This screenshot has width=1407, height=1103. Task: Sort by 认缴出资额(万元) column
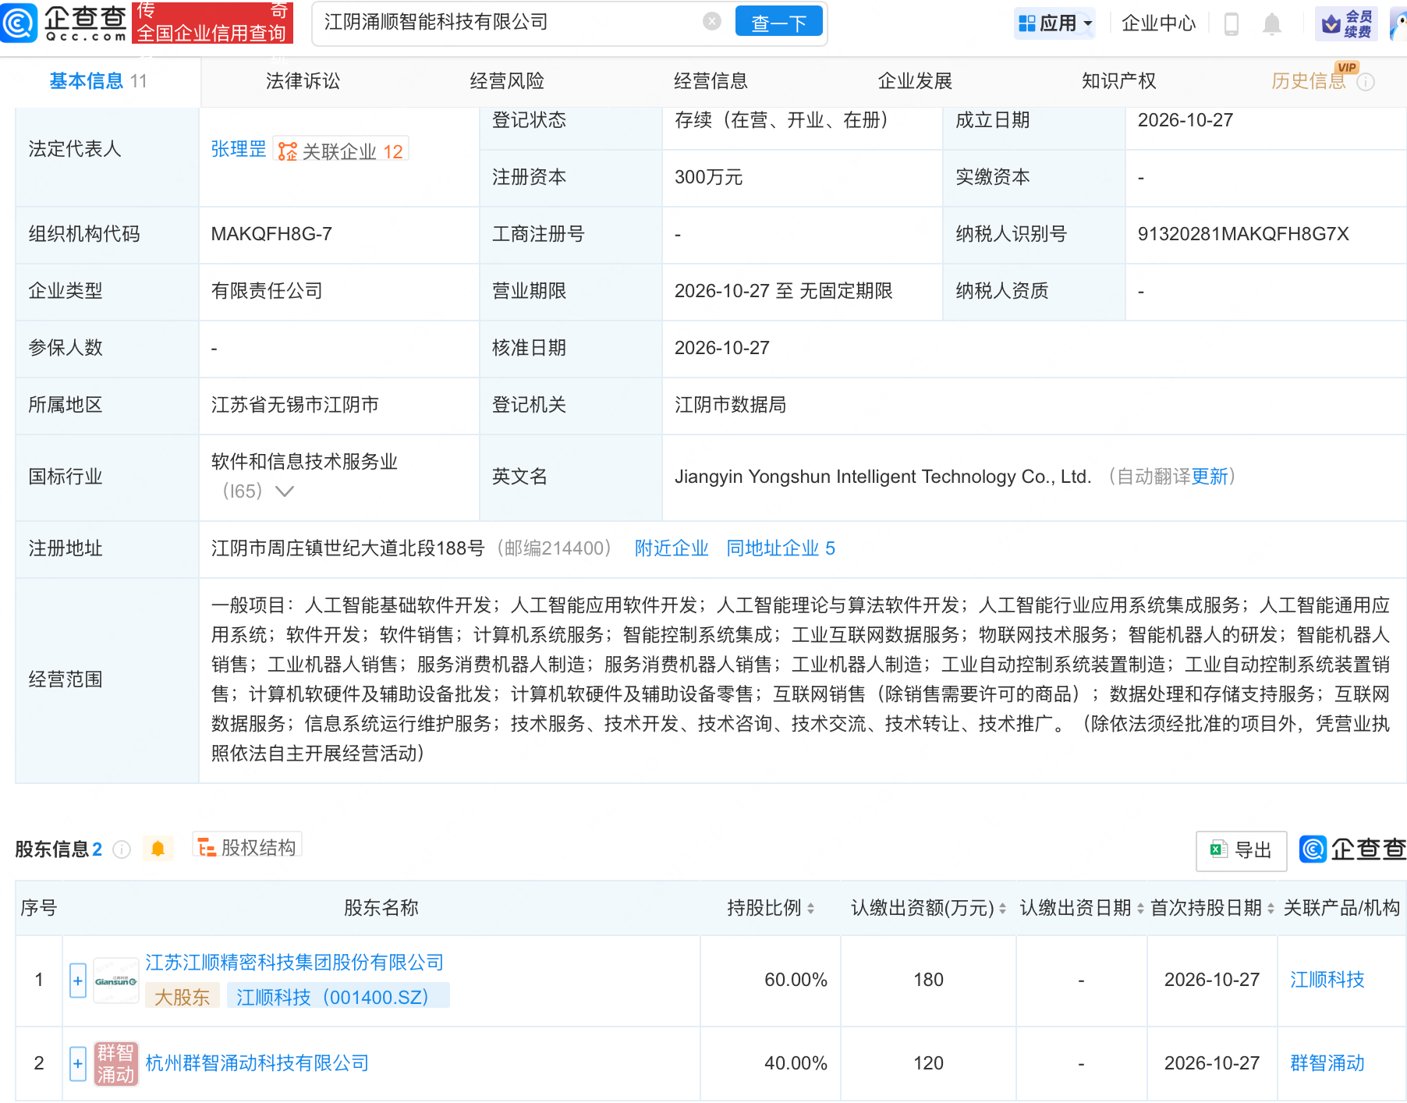click(1002, 908)
